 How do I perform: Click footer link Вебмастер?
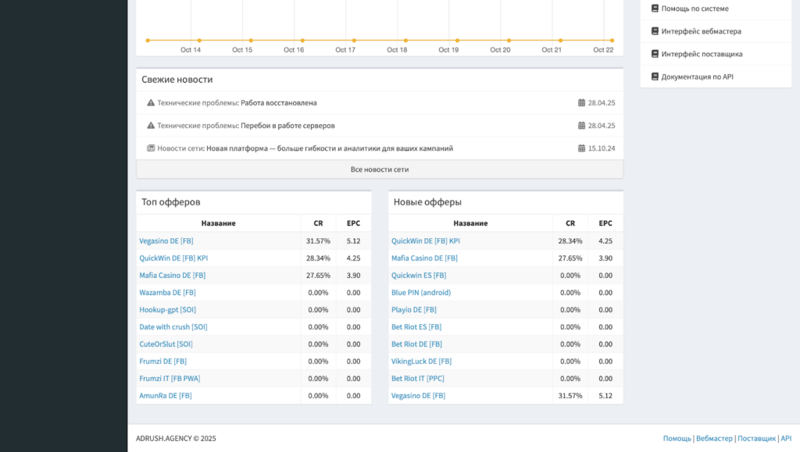click(714, 438)
